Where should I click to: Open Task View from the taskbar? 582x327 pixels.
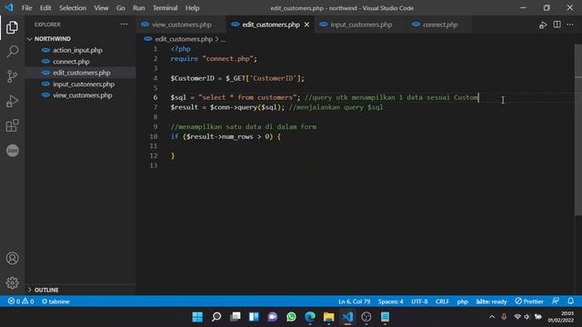pos(235,317)
